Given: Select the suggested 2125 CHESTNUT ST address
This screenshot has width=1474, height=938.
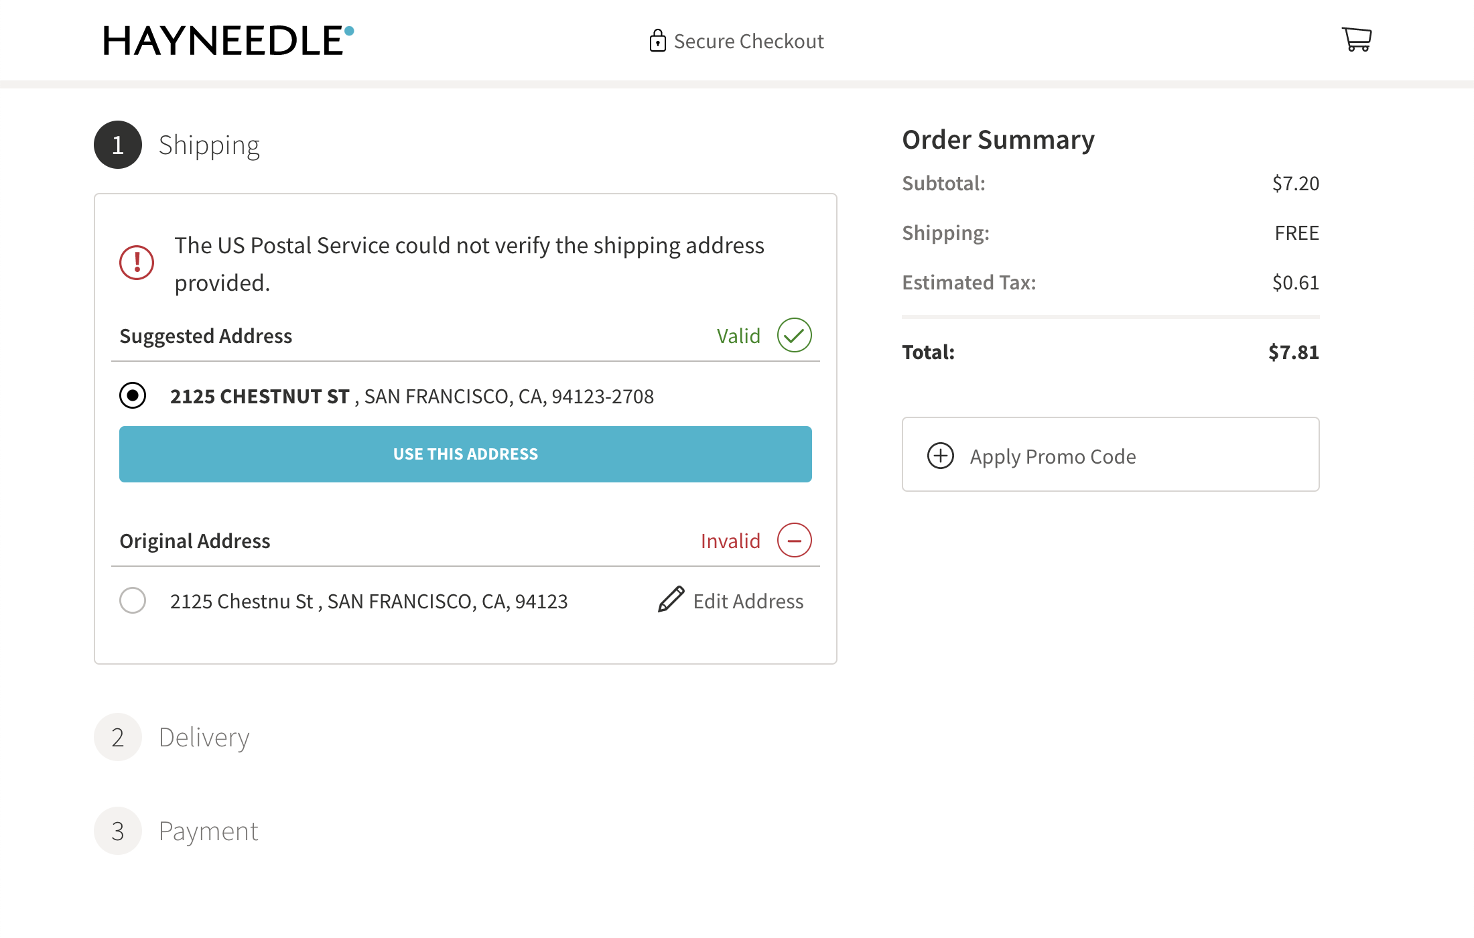Looking at the screenshot, I should point(133,396).
